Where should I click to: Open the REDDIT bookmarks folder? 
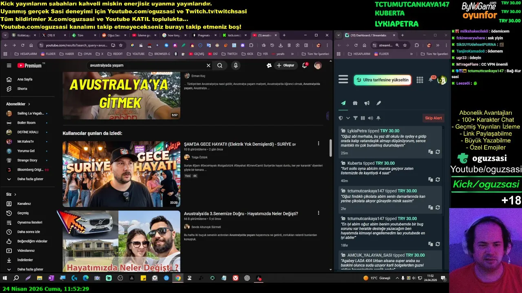pyautogui.click(x=115, y=54)
